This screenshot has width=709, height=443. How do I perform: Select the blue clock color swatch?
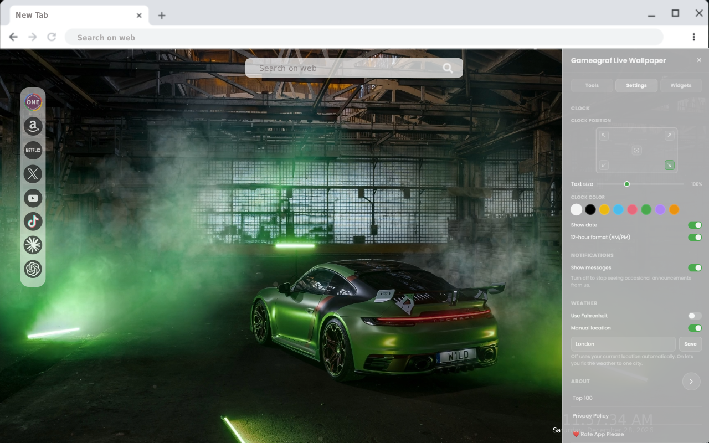tap(618, 209)
